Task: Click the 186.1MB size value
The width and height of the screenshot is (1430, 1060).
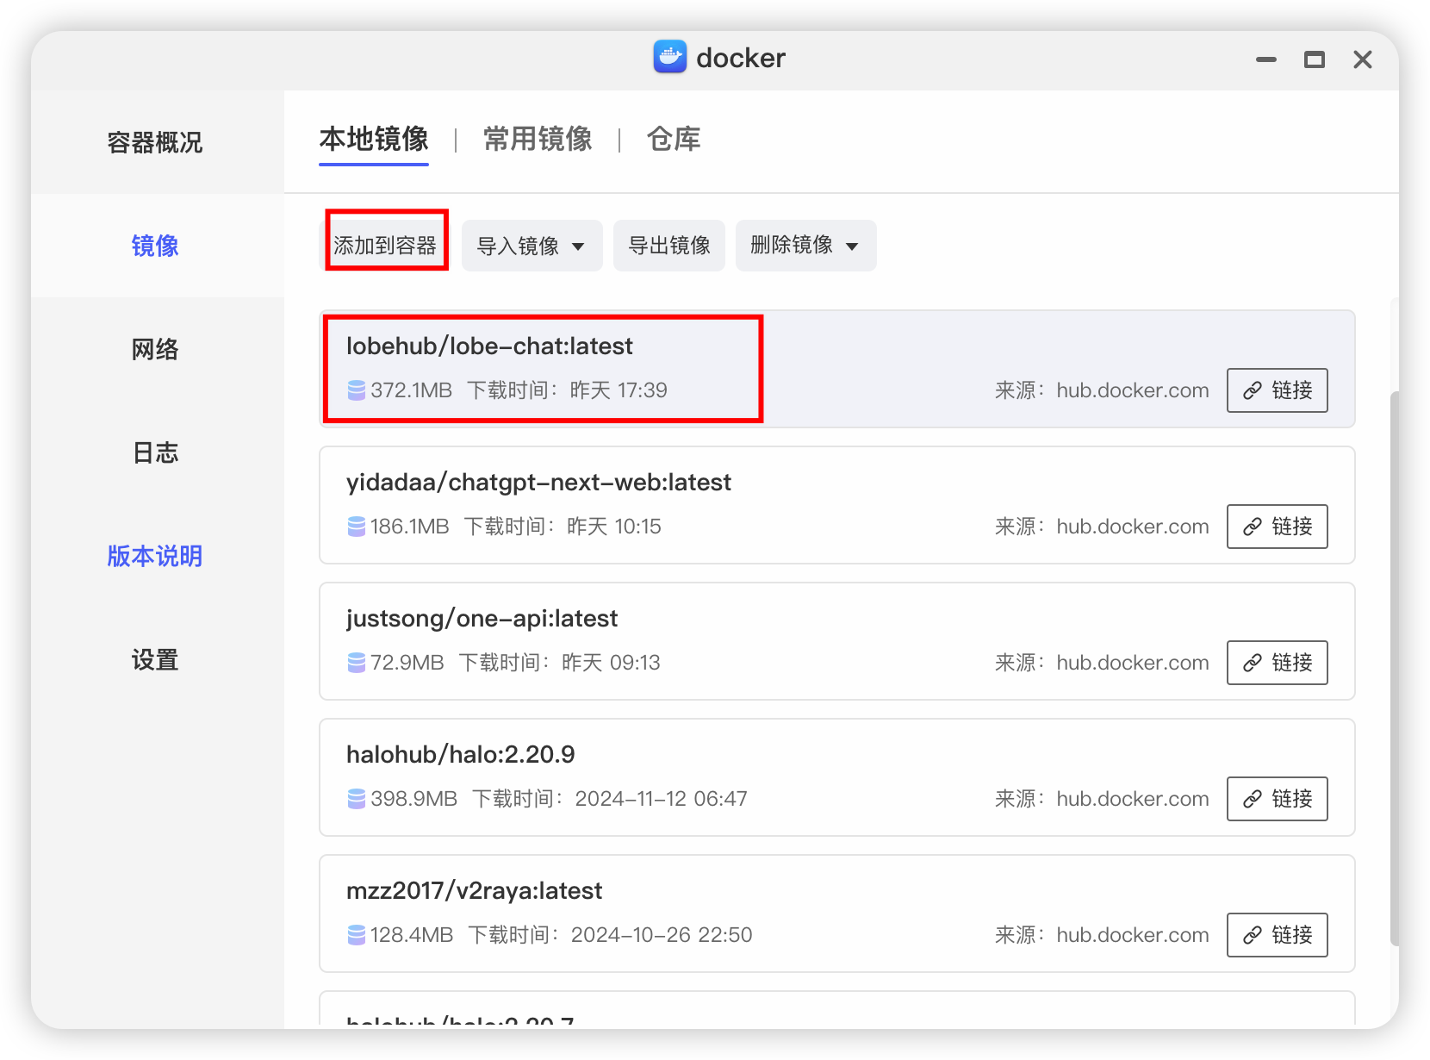Action: point(410,527)
